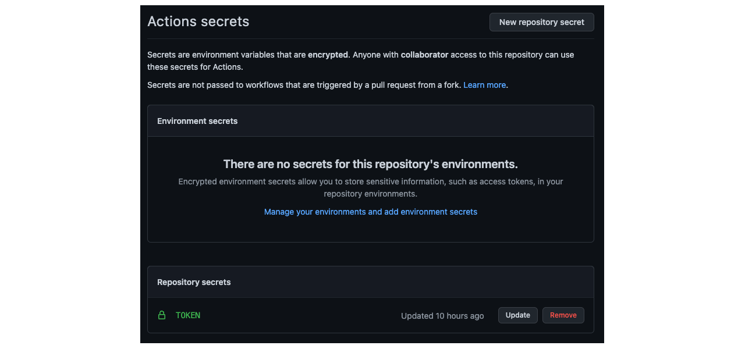Click the New repository secret button
745x349 pixels.
click(541, 22)
